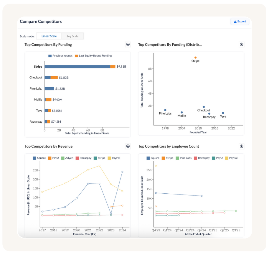Toggle Pine Labs in the Employee Count legend
The width and height of the screenshot is (269, 255).
184,158
